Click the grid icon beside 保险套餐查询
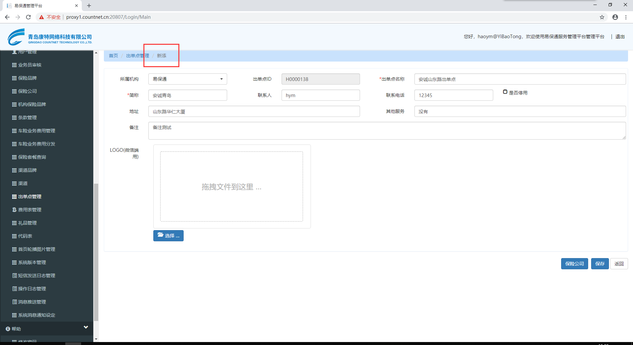Screen dimensions: 633x345 [x=14, y=157]
